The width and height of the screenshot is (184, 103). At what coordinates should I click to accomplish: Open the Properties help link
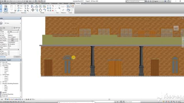(x=3, y=57)
